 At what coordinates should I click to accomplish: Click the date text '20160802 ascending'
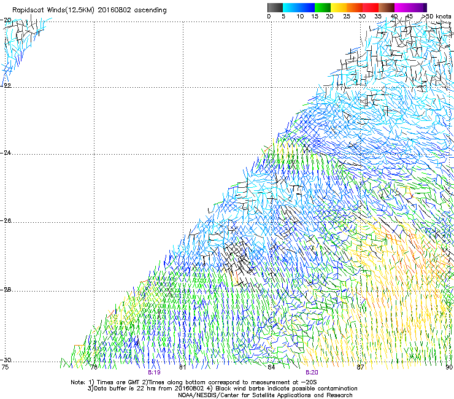(x=132, y=10)
